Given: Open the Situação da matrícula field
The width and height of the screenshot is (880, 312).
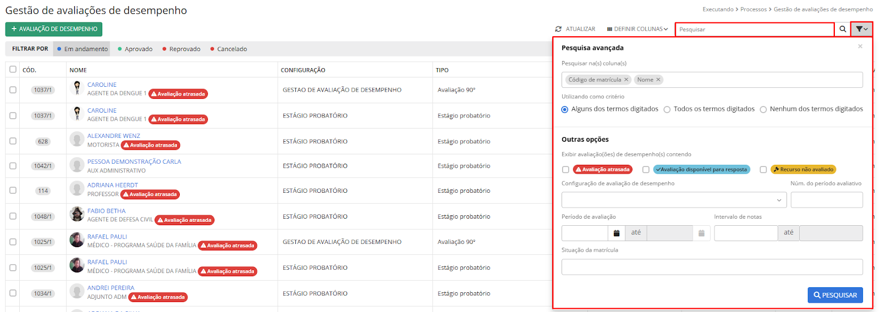Looking at the screenshot, I should pos(712,267).
